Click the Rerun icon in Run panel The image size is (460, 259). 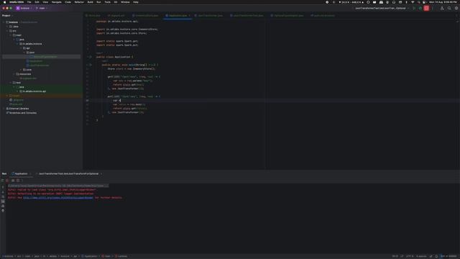pos(3,181)
